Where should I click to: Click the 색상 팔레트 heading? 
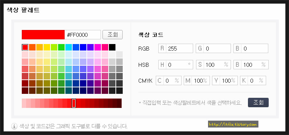23,10
